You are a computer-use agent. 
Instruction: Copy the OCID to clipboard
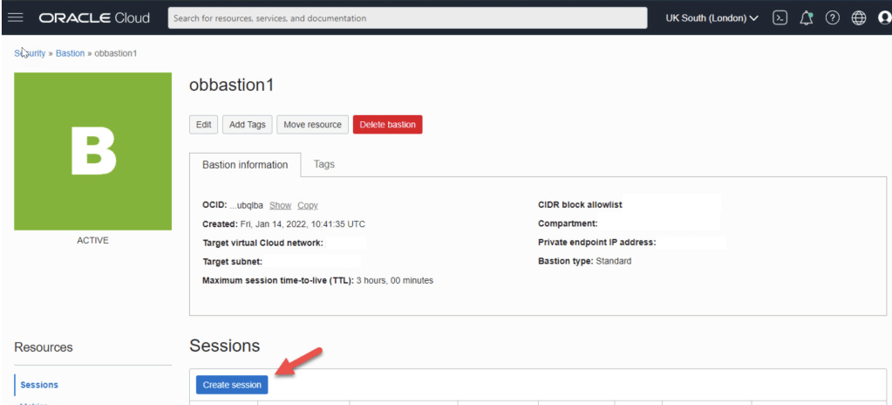pyautogui.click(x=307, y=205)
